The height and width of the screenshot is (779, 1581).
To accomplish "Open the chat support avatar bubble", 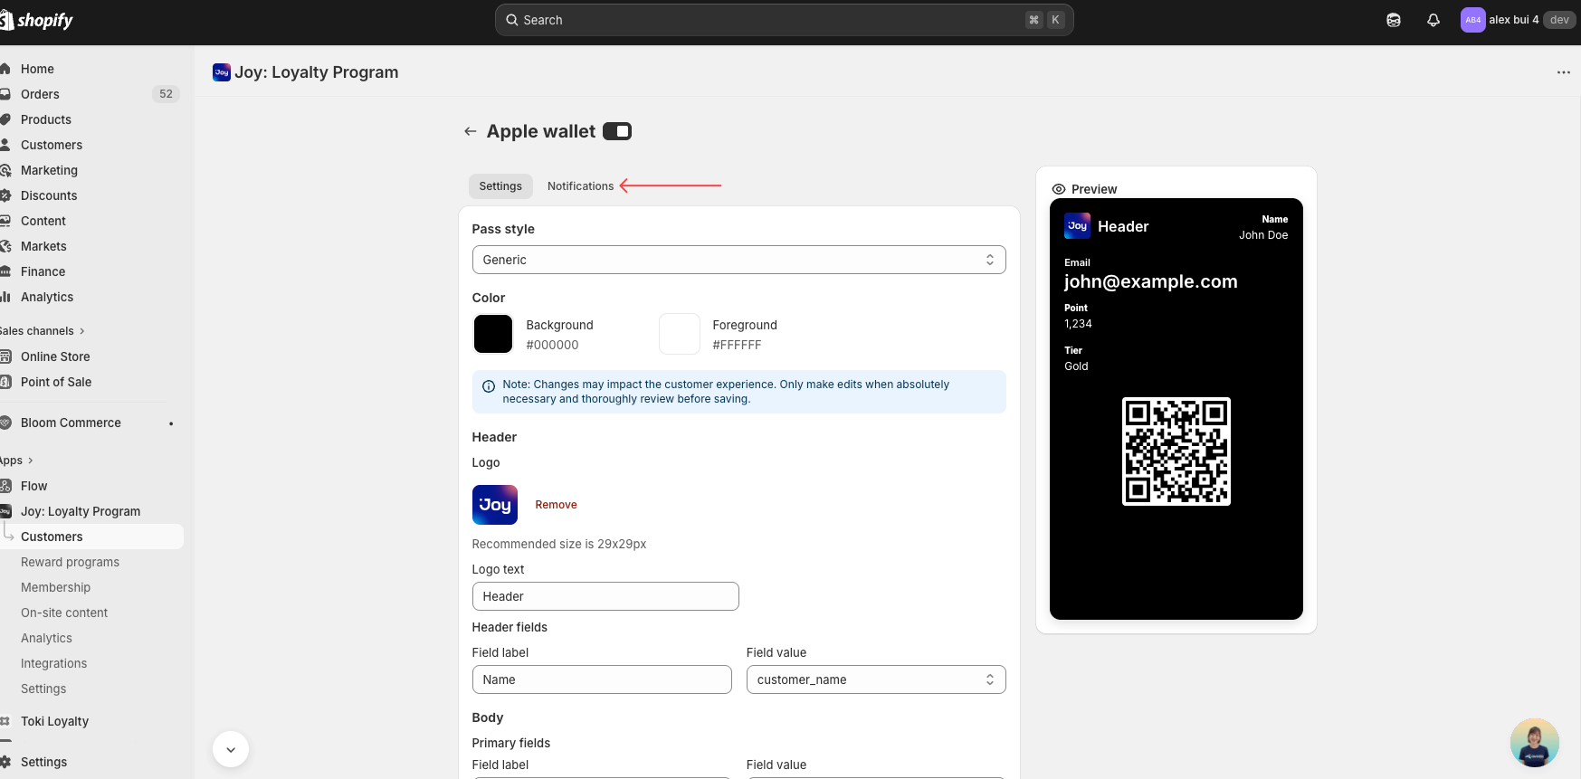I will pyautogui.click(x=1533, y=742).
